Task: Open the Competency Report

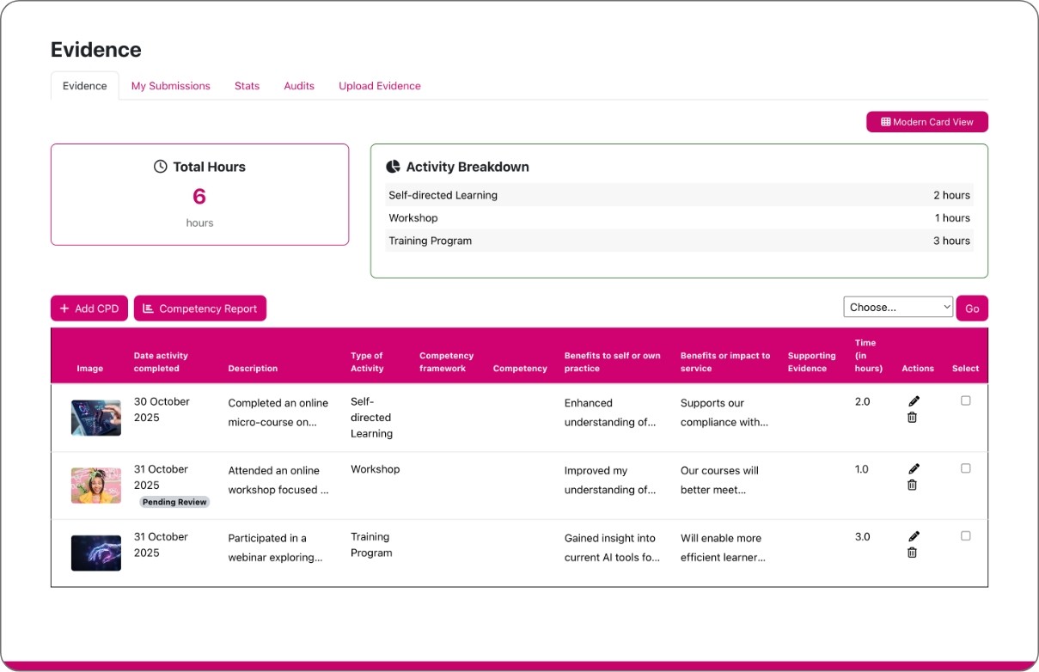Action: point(199,309)
